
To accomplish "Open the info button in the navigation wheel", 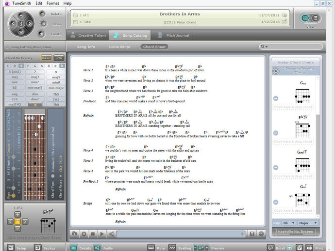I will point(21,23).
